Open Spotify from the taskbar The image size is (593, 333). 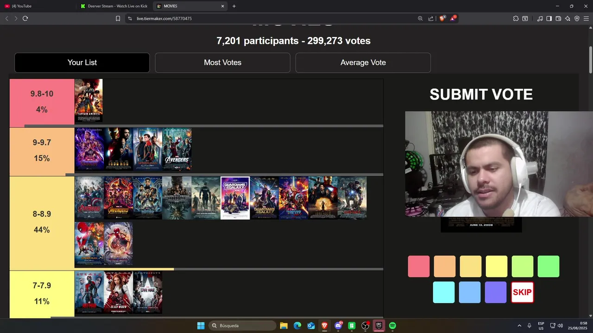coord(392,326)
